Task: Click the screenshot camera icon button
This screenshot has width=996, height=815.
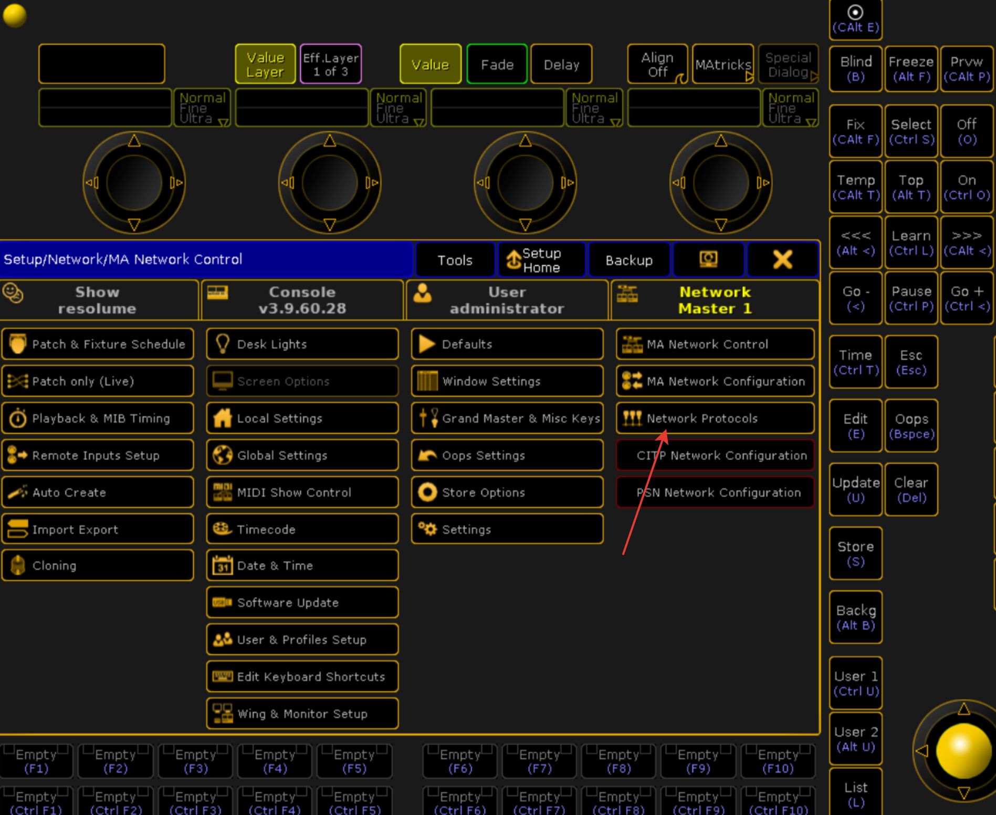Action: click(708, 259)
